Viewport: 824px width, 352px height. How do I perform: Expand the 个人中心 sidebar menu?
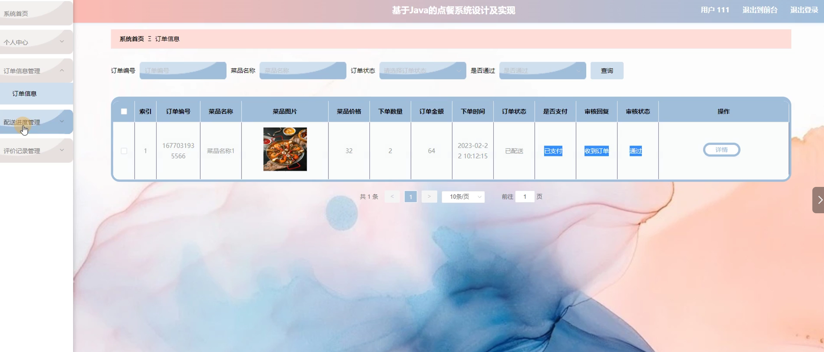coord(36,42)
